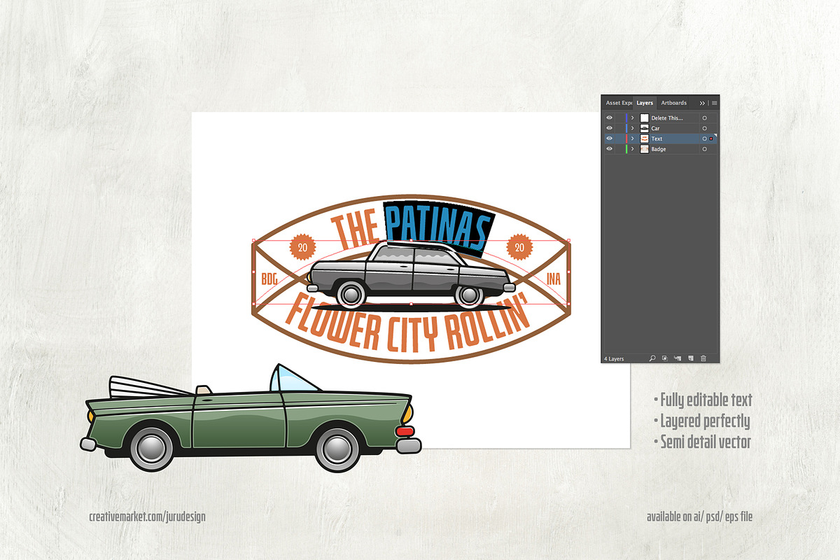Switch to the Artboards tab
The width and height of the screenshot is (840, 560).
674,103
